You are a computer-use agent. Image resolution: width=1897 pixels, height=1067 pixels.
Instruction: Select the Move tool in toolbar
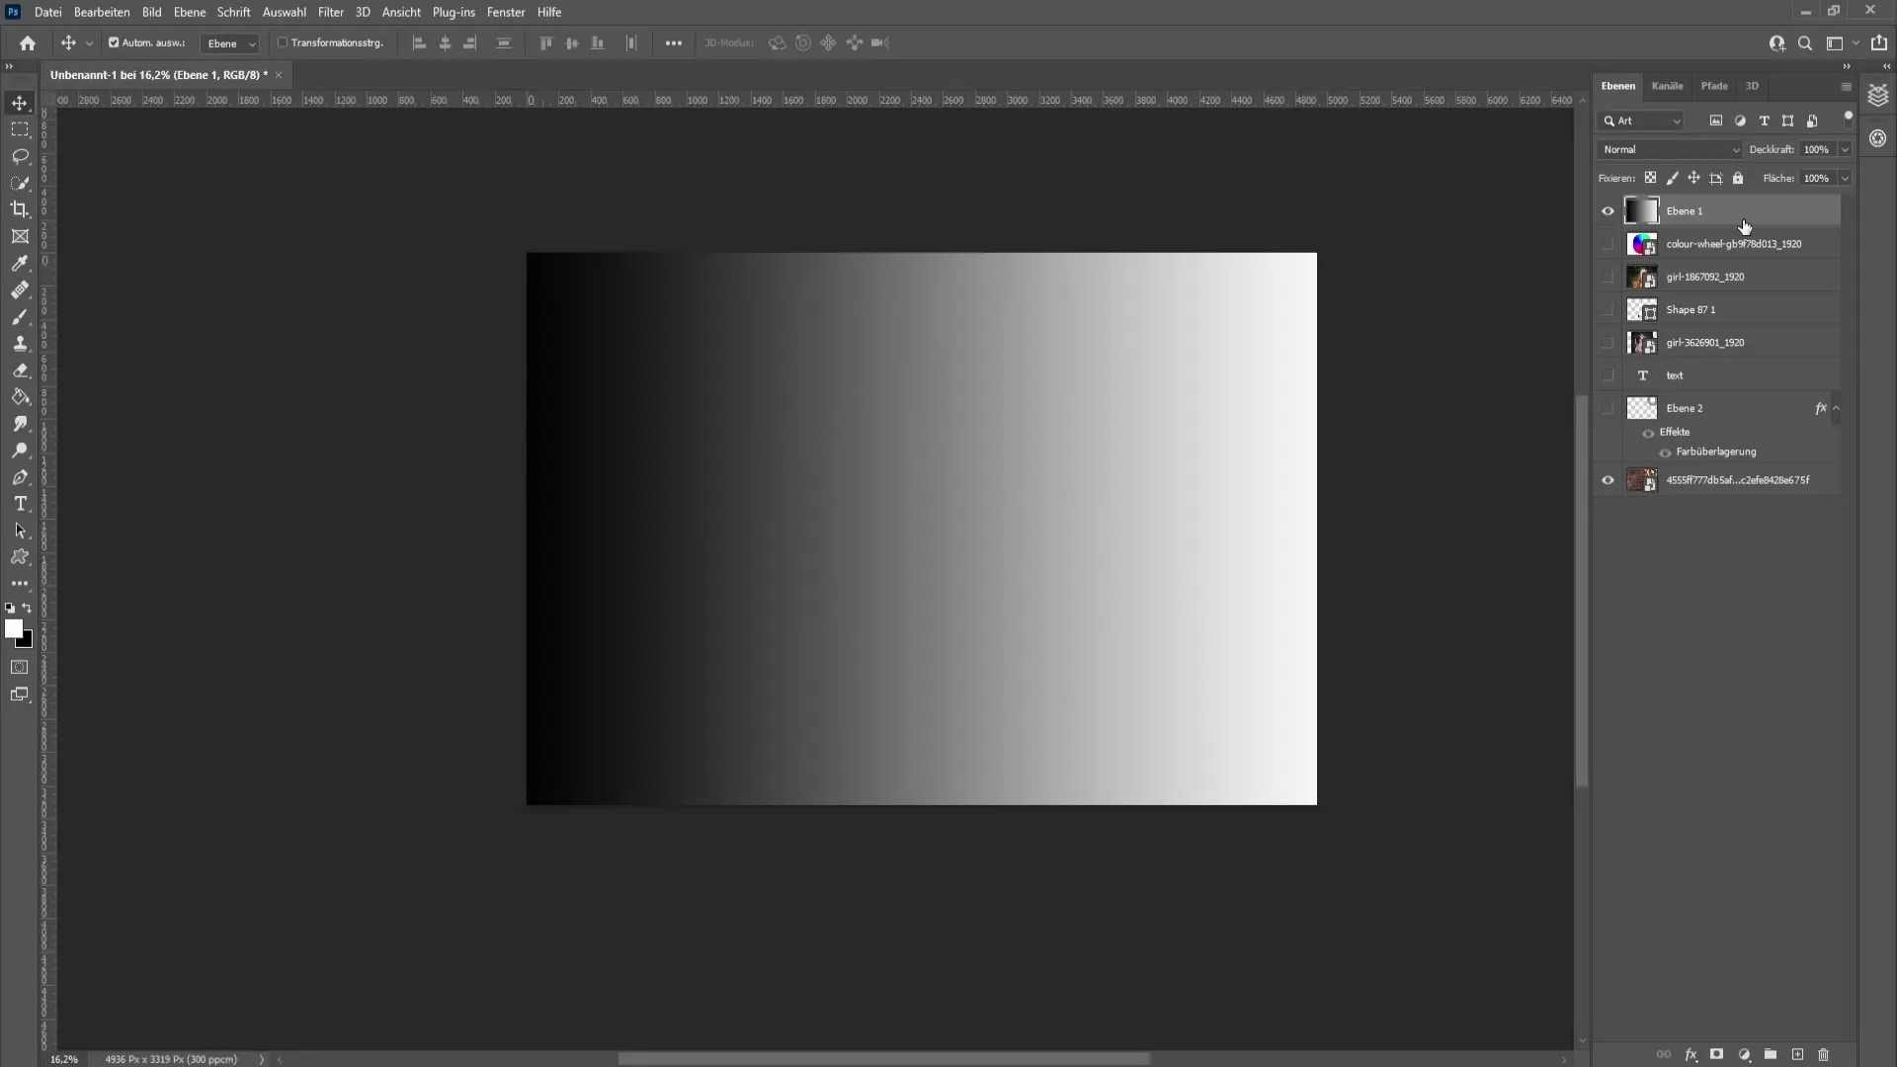(x=20, y=102)
